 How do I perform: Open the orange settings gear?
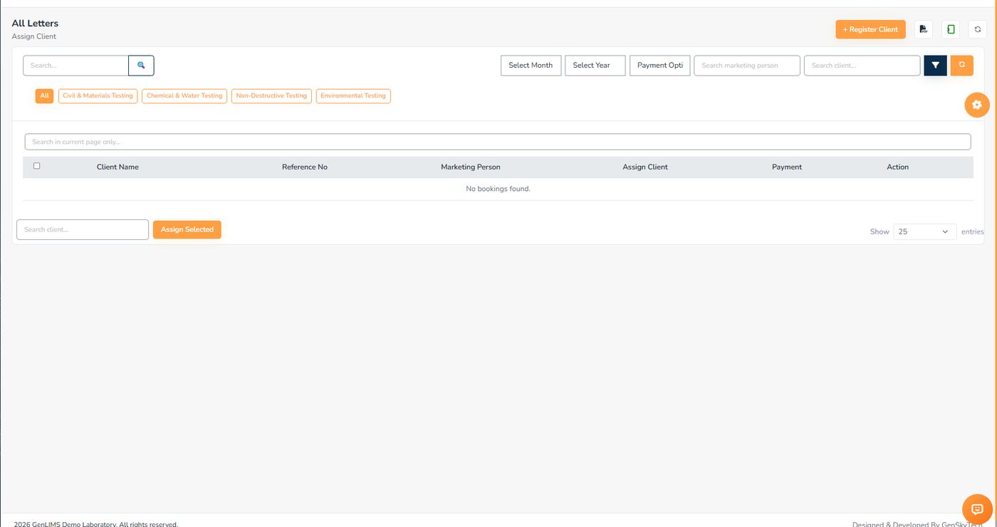[977, 105]
